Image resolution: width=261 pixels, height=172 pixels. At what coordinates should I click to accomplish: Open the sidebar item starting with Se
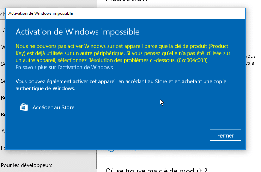click(x=3, y=64)
